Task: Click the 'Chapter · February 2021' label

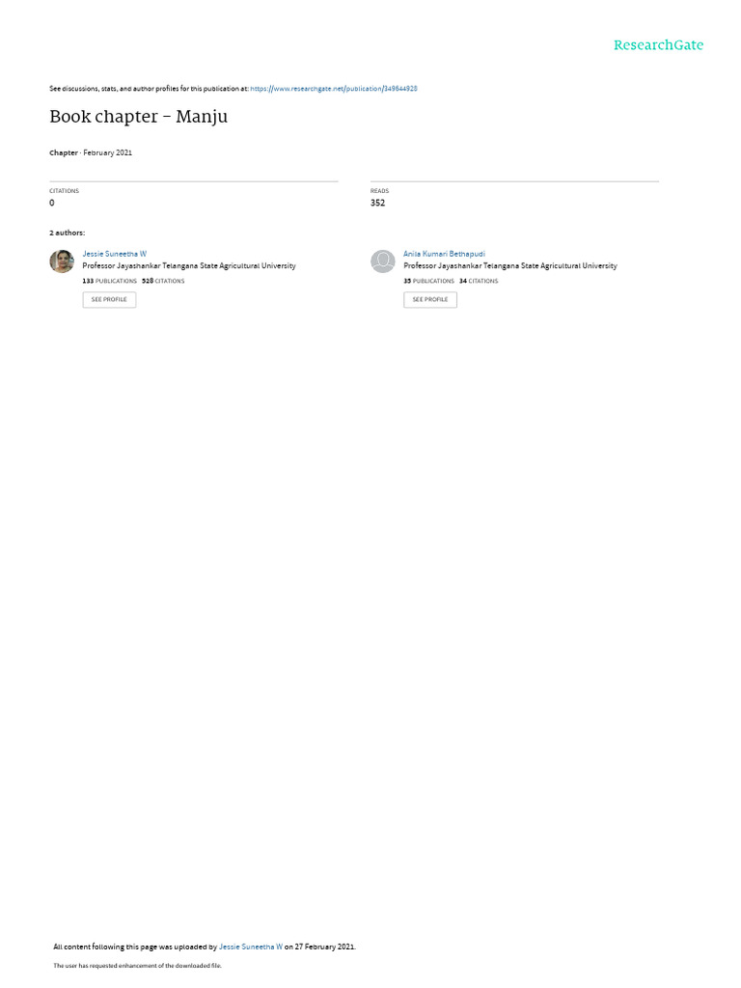Action: (91, 152)
